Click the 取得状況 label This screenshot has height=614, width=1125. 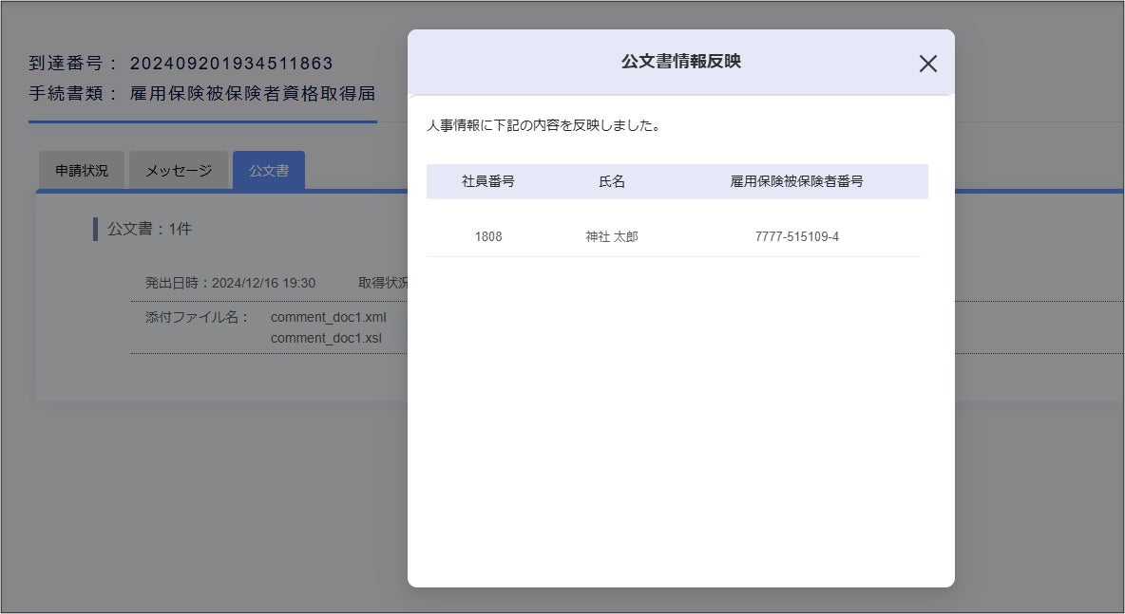click(x=383, y=283)
